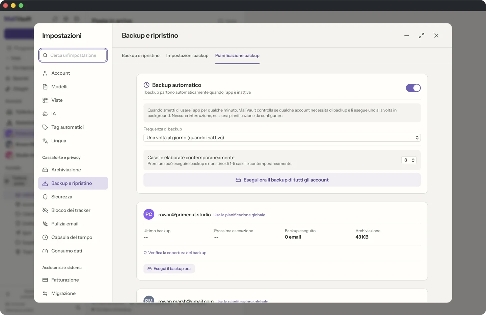Close the Impostazioni dialog
The width and height of the screenshot is (486, 315).
point(436,35)
